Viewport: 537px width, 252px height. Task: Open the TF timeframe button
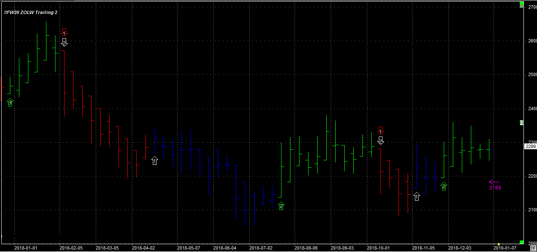point(533,248)
